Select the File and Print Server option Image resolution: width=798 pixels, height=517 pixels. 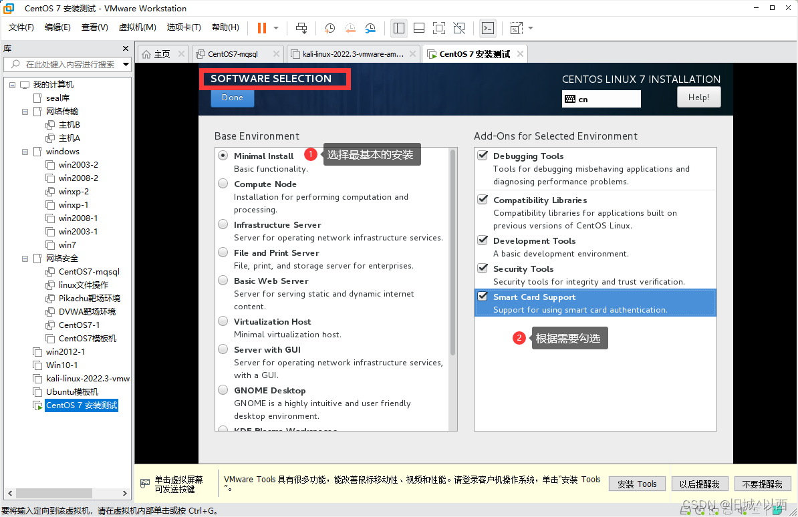(223, 252)
